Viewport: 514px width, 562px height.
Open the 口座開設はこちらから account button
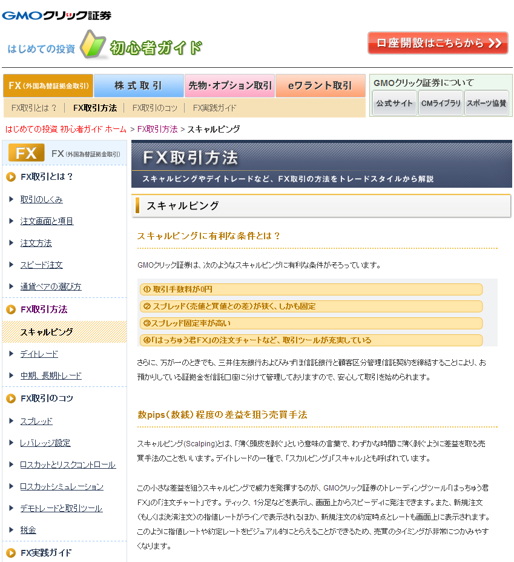pyautogui.click(x=438, y=43)
